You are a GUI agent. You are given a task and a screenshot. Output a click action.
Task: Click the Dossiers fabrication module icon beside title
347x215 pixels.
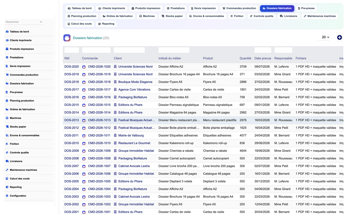point(67,38)
